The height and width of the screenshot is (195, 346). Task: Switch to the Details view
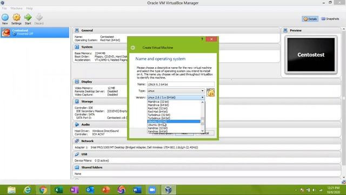pyautogui.click(x=310, y=19)
